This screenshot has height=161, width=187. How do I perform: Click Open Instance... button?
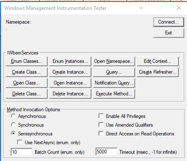pyautogui.click(x=70, y=83)
